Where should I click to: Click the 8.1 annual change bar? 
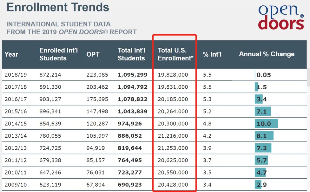pos(264,136)
